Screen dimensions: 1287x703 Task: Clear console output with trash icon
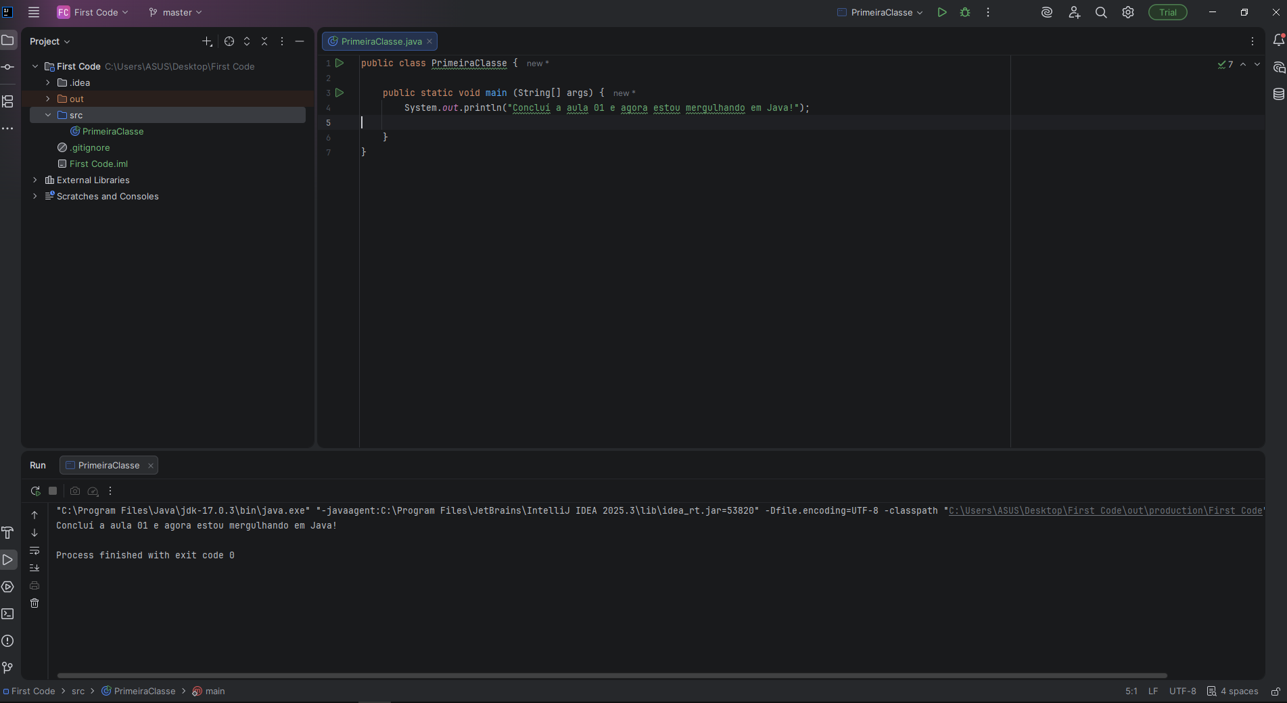pyautogui.click(x=34, y=603)
